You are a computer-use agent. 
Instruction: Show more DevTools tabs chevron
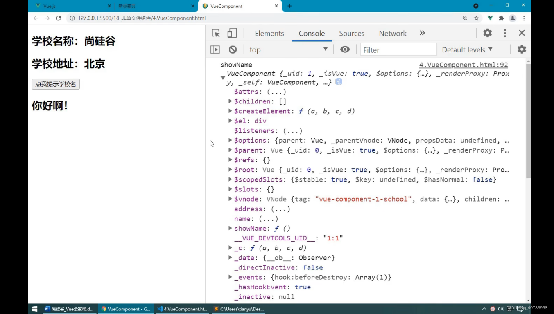point(422,33)
